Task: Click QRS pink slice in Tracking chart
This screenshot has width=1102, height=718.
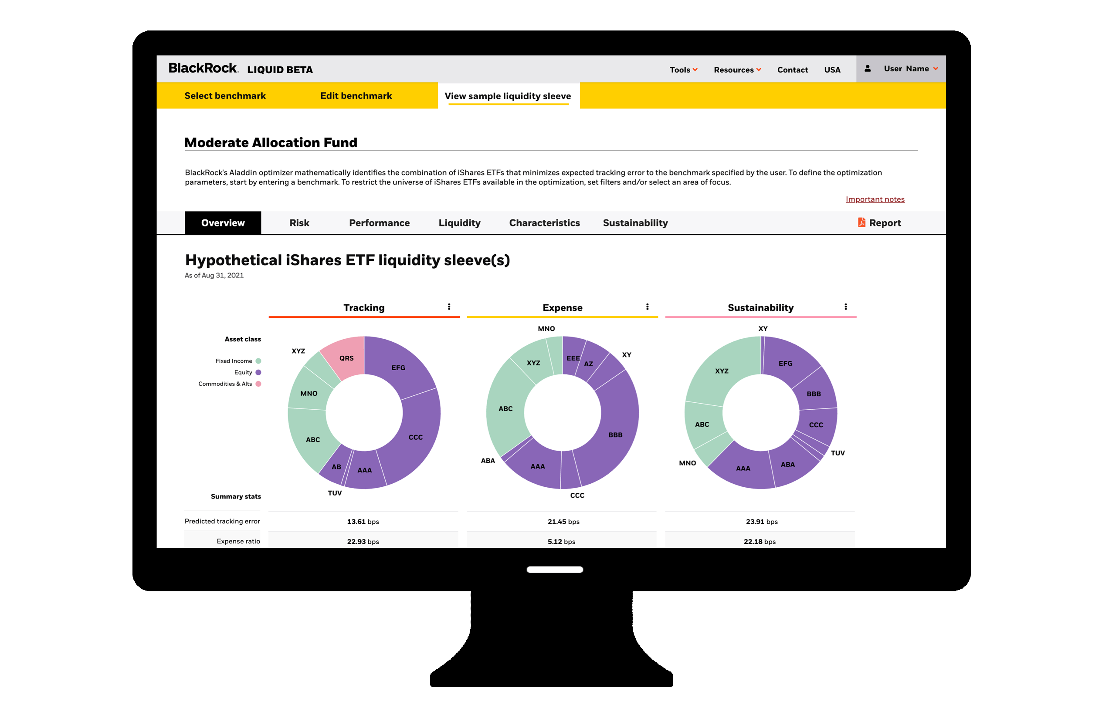Action: coord(346,357)
